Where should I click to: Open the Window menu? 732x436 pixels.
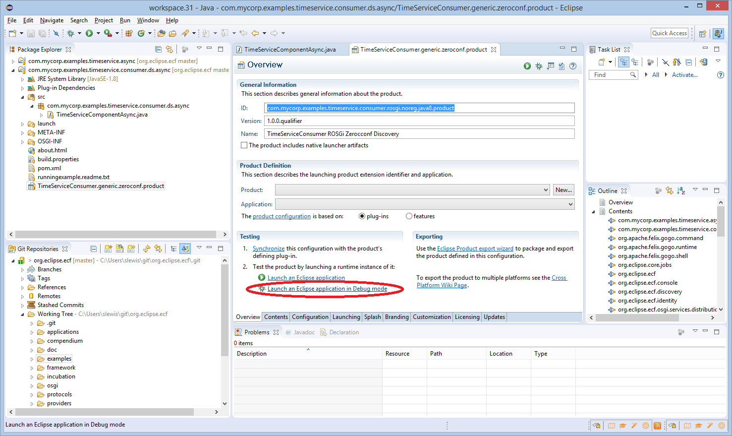[148, 20]
